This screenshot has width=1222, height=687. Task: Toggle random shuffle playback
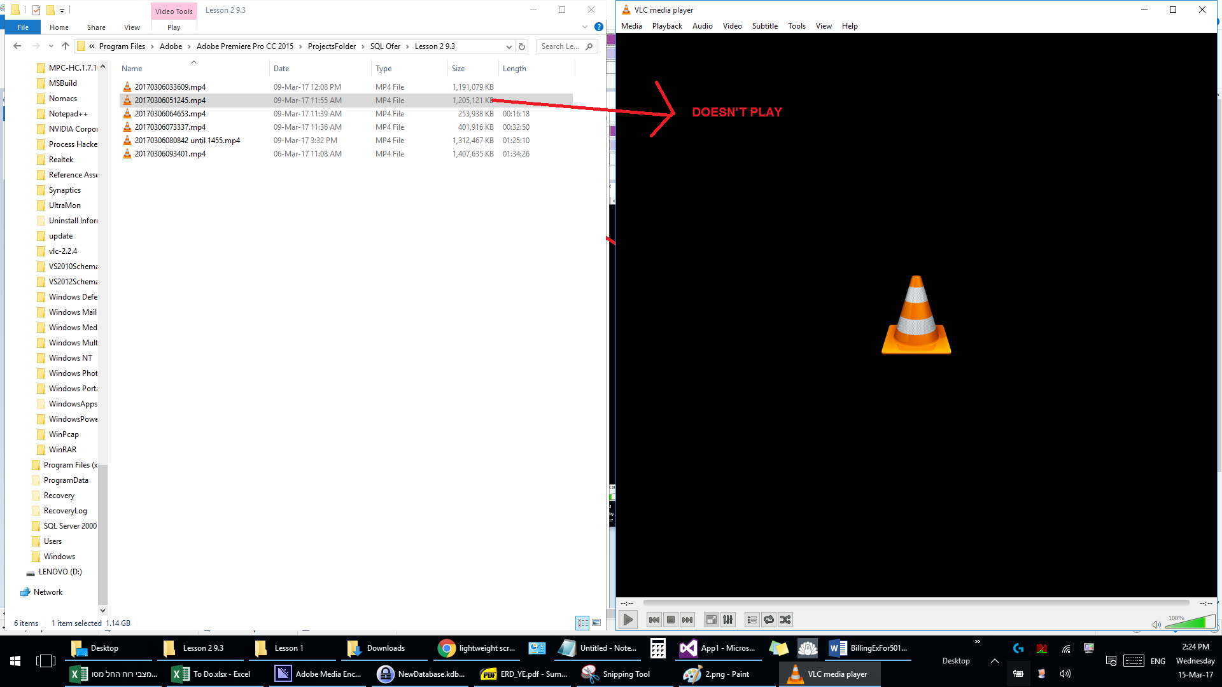(x=785, y=620)
